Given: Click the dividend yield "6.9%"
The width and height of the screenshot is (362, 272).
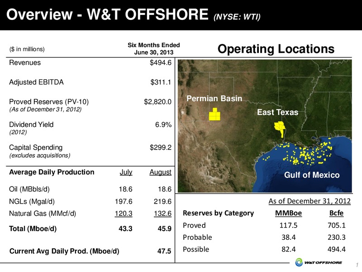Looking at the screenshot, I should pyautogui.click(x=163, y=125).
